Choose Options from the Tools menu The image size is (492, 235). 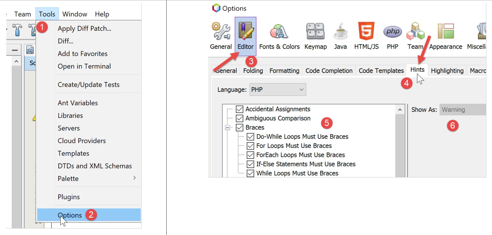click(70, 215)
